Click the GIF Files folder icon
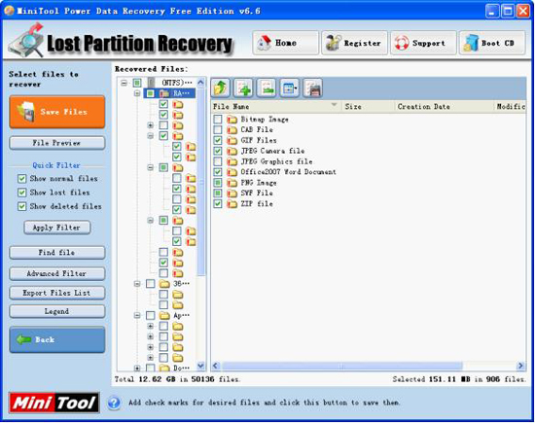The height and width of the screenshot is (423, 535). (x=232, y=141)
